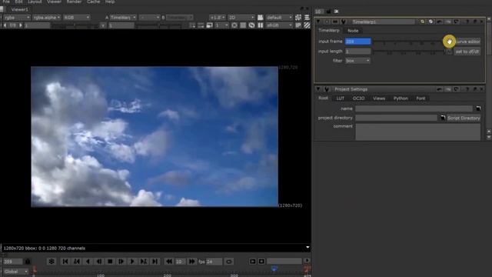Open the Layout menu
The image size is (492, 277).
coord(35,2)
